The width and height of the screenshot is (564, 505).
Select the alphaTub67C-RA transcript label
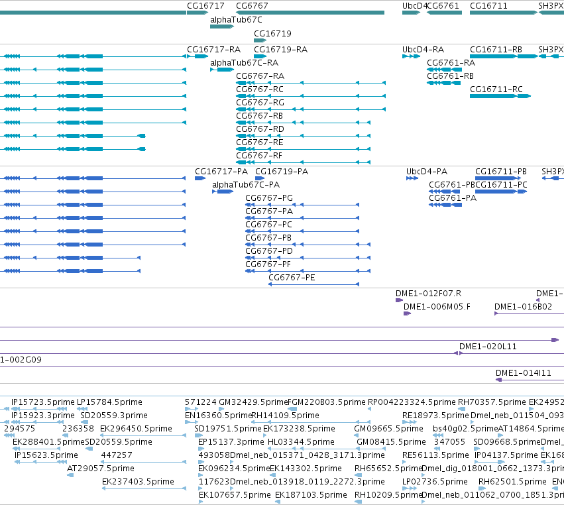point(245,62)
